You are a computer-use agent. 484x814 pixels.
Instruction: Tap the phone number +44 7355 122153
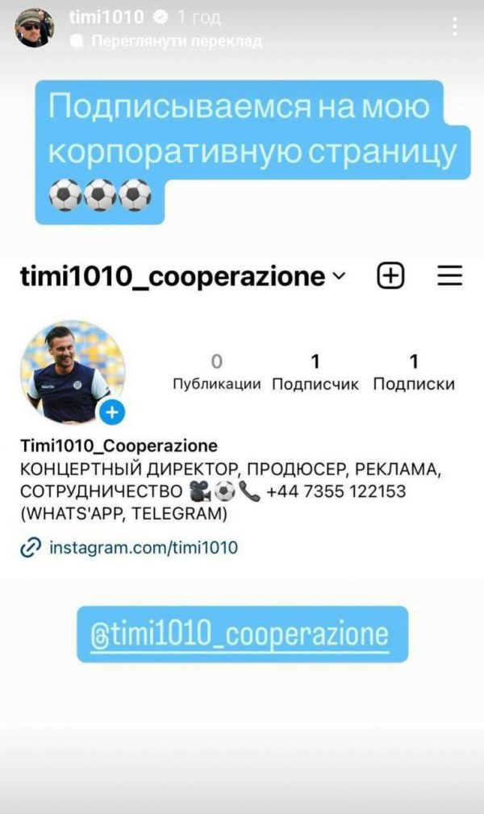[x=336, y=491]
